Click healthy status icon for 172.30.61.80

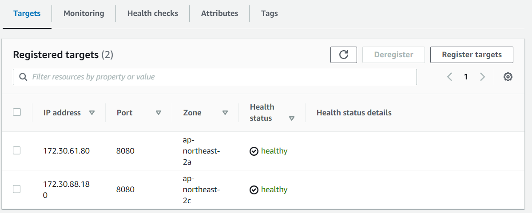(x=254, y=151)
